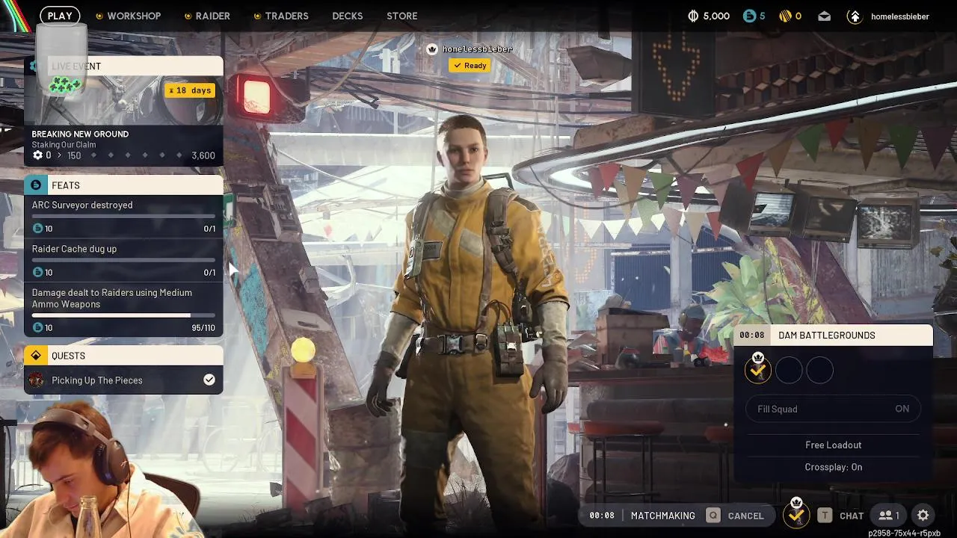The height and width of the screenshot is (538, 957).
Task: Click the bottom bar ready checkmark icon
Action: click(796, 515)
